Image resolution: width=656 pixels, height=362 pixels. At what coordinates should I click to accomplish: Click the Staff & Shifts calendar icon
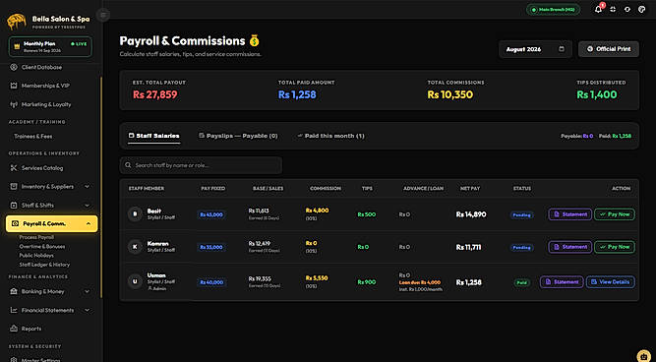click(14, 206)
